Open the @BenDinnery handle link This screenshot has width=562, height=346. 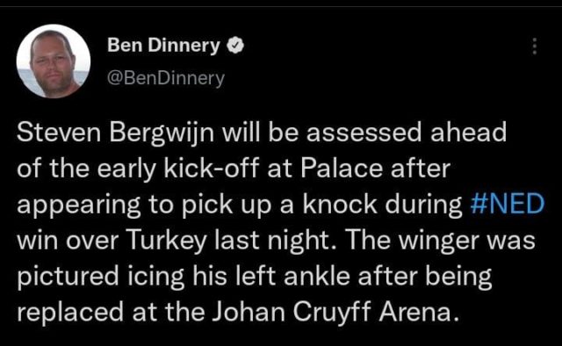(x=166, y=78)
